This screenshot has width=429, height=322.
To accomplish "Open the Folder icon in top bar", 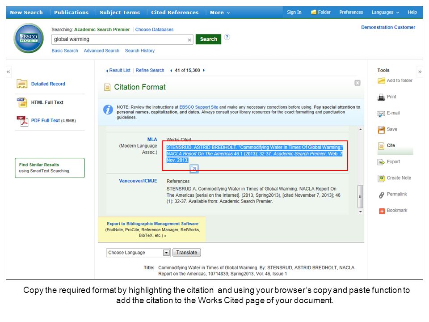I will (314, 12).
